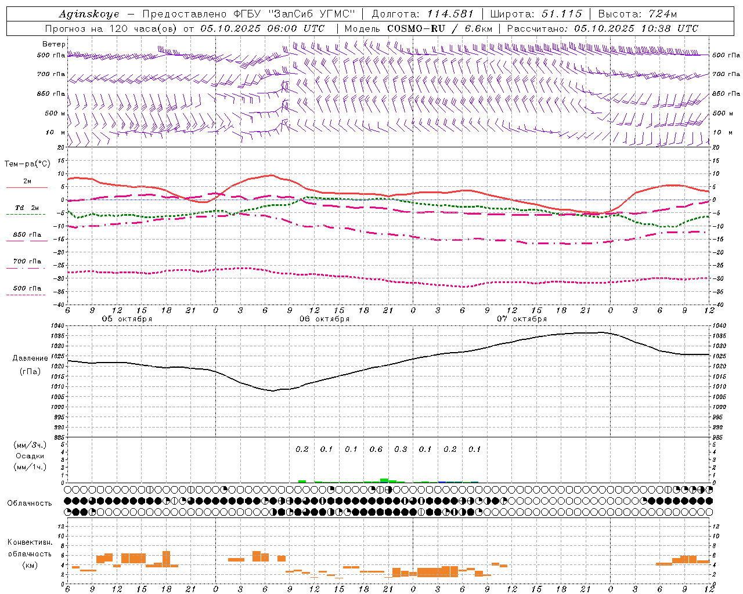Click the Модель COSMO-RU / 6.6км label
Viewport: 743px width, 594px height.
click(419, 28)
